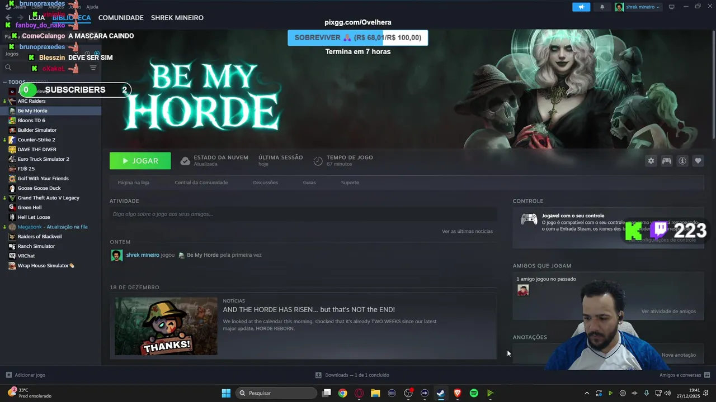Select Goose Goose Duck

(x=51, y=188)
